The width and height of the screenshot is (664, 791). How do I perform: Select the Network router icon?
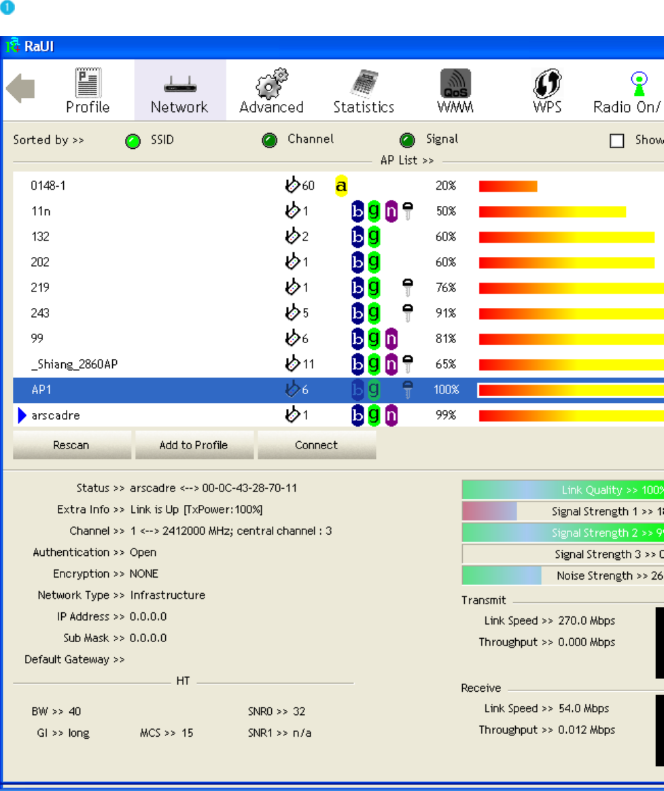(179, 84)
